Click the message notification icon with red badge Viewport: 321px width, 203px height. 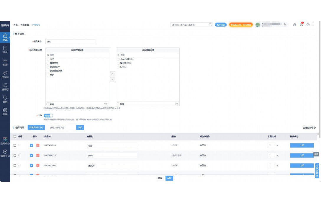pos(301,24)
